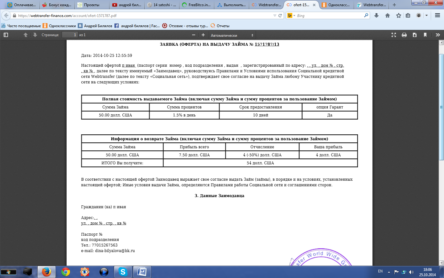Open the Часто посещаемые bookmark folder
444x278 pixels.
[x=21, y=26]
